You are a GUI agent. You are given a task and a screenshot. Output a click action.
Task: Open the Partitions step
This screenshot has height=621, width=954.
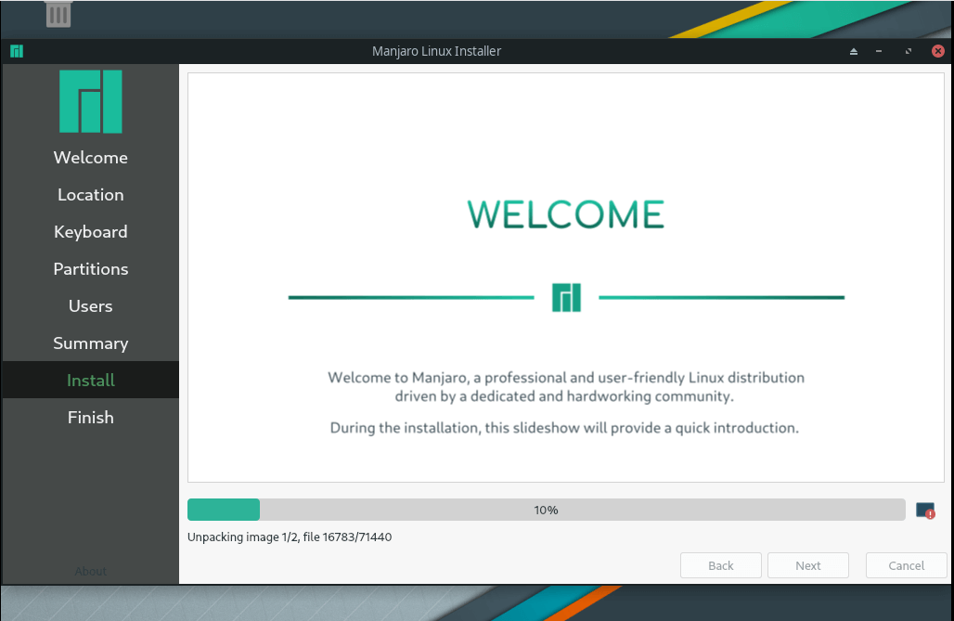[91, 269]
